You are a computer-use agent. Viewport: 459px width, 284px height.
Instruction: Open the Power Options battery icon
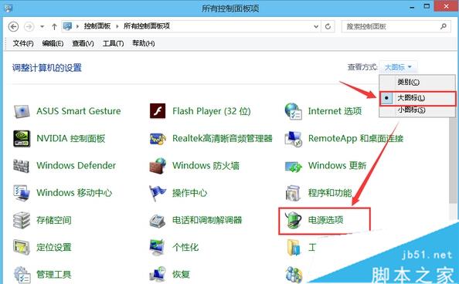tap(294, 220)
